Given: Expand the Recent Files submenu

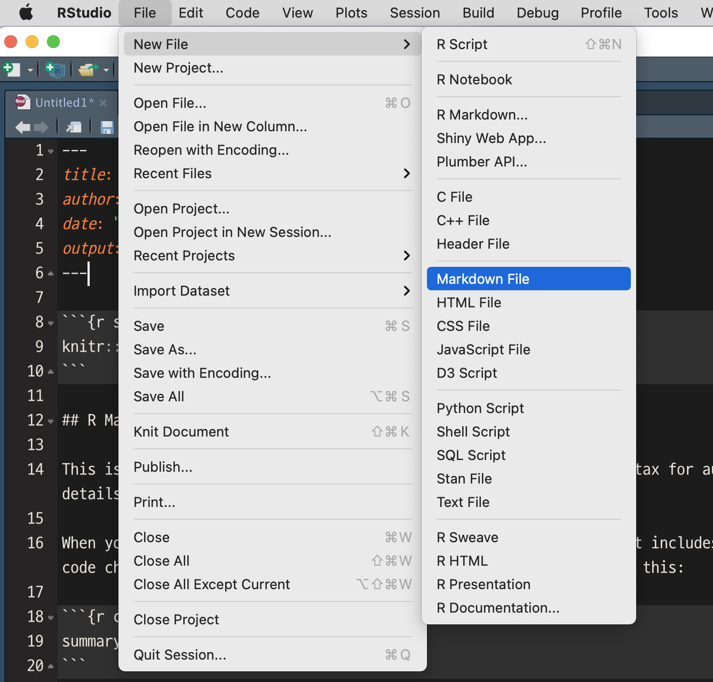Looking at the screenshot, I should pos(273,173).
